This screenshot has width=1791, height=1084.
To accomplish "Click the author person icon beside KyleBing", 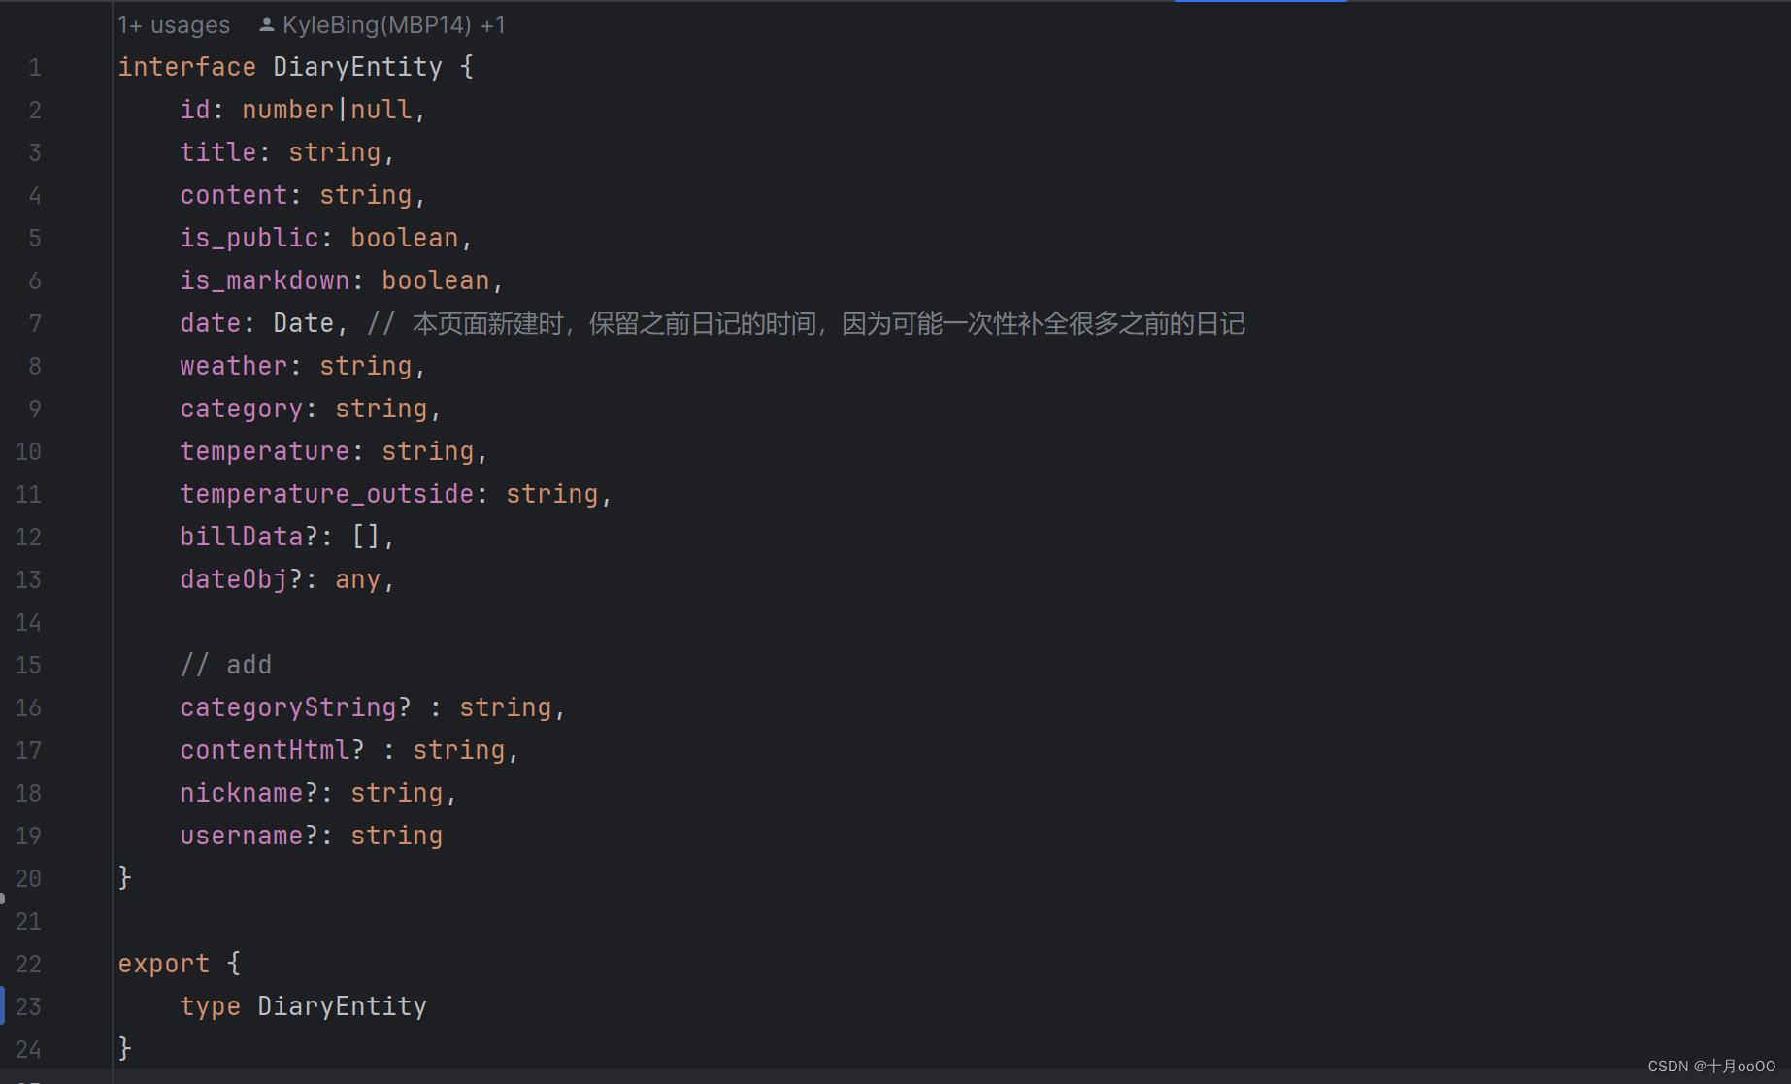I will (267, 25).
